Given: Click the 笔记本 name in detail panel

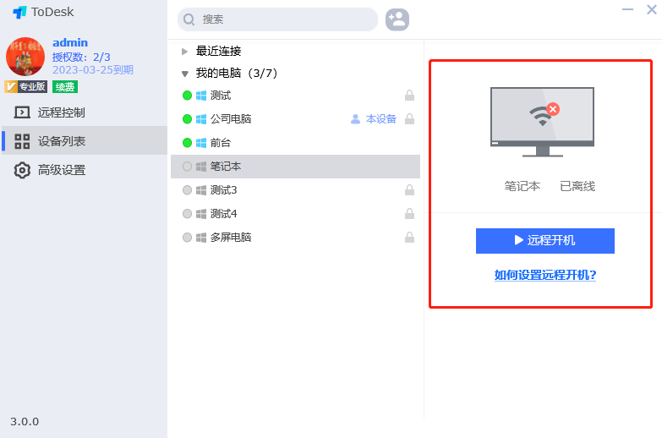Looking at the screenshot, I should pos(522,186).
